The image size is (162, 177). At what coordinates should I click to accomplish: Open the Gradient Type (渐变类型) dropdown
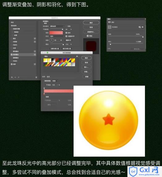(55, 81)
